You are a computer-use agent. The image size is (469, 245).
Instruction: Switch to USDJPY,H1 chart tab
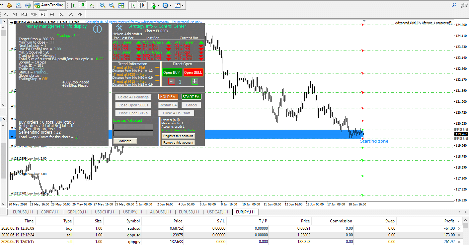pyautogui.click(x=133, y=212)
